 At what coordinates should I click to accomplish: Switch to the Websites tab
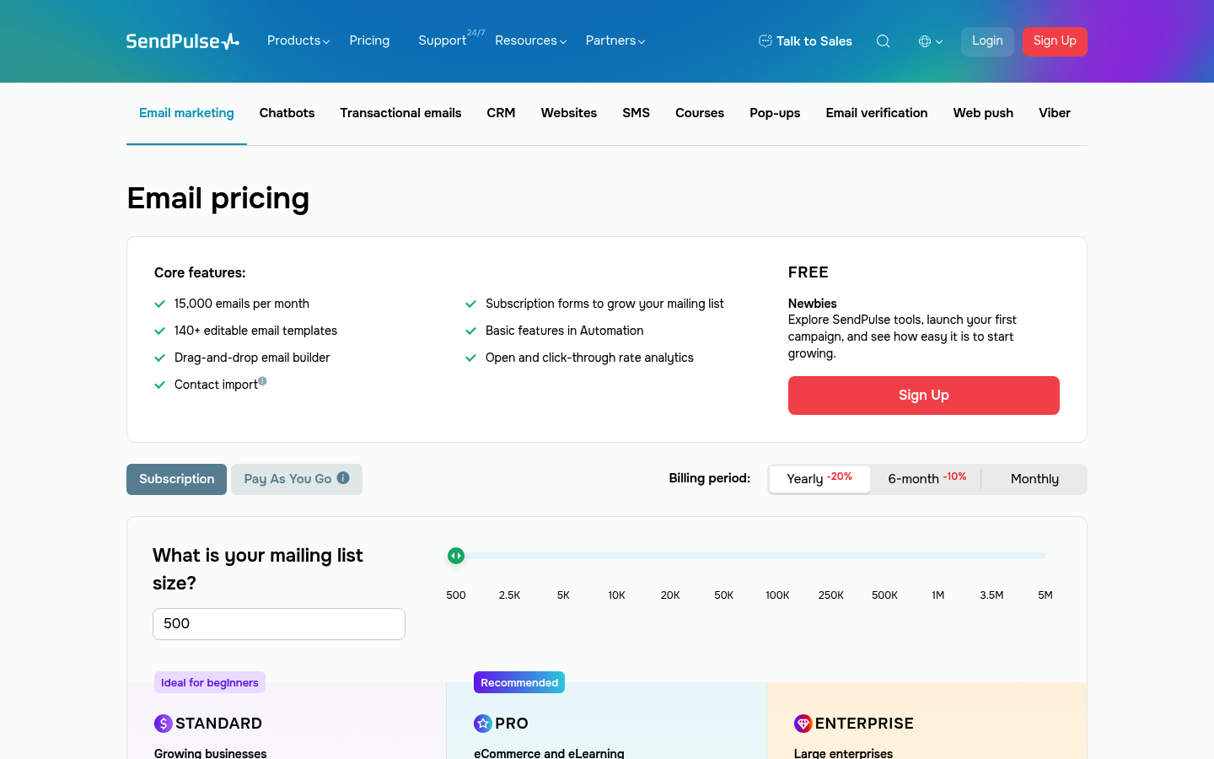tap(569, 113)
